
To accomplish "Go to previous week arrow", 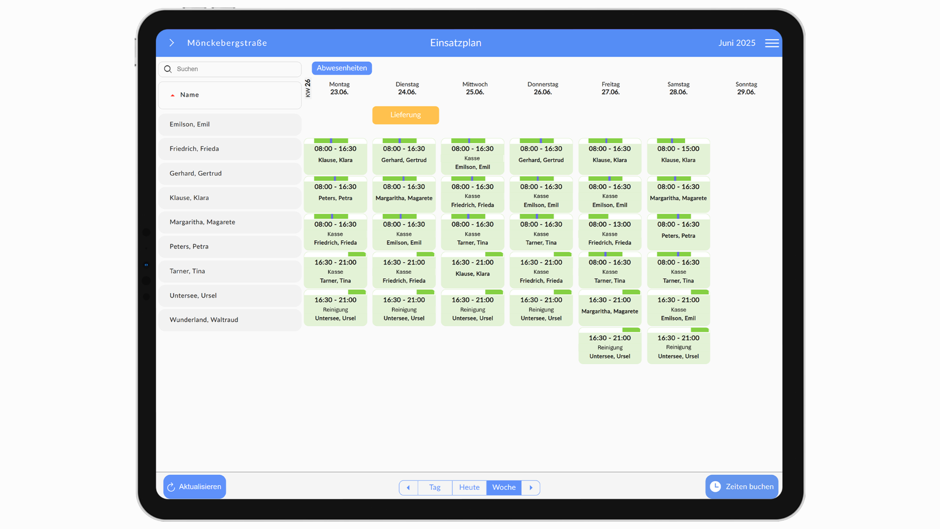I will pos(408,487).
